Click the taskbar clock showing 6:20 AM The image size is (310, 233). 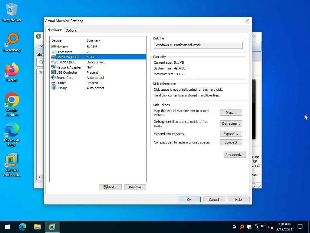[x=284, y=227]
